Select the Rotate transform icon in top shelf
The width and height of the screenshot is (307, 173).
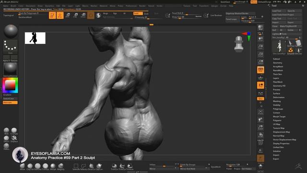83,15
